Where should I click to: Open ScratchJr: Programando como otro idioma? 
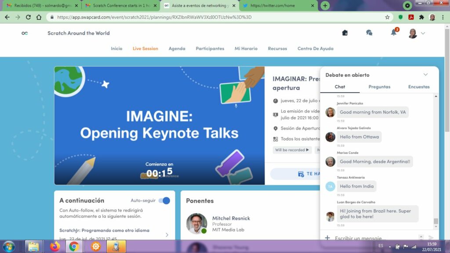[104, 230]
